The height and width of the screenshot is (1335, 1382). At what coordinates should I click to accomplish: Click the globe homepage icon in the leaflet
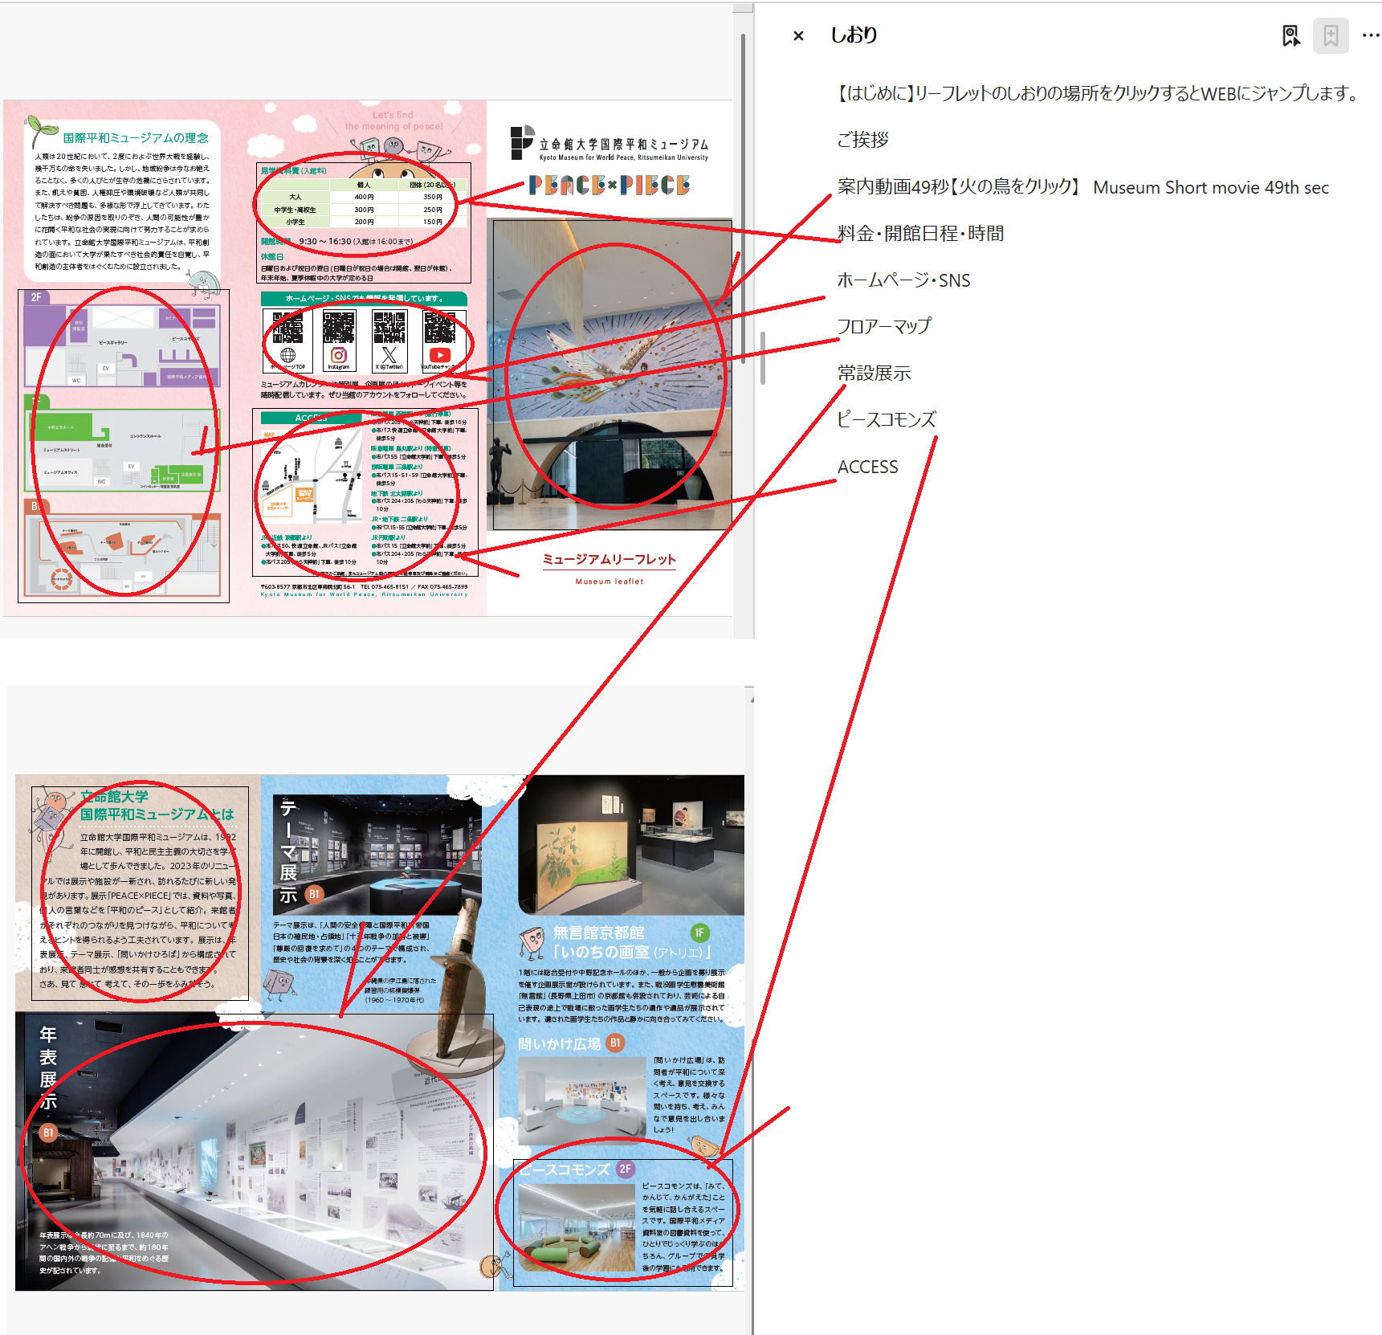(x=287, y=355)
